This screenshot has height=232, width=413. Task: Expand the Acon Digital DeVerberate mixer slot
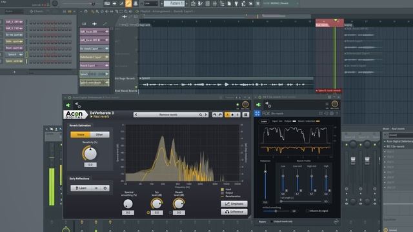coord(385,142)
